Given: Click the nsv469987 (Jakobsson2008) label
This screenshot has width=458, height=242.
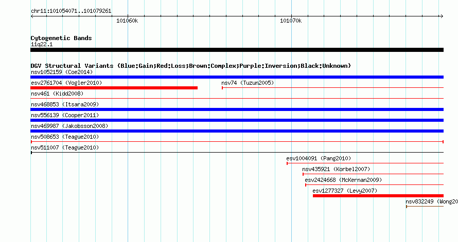Looking at the screenshot, I should pyautogui.click(x=69, y=126).
